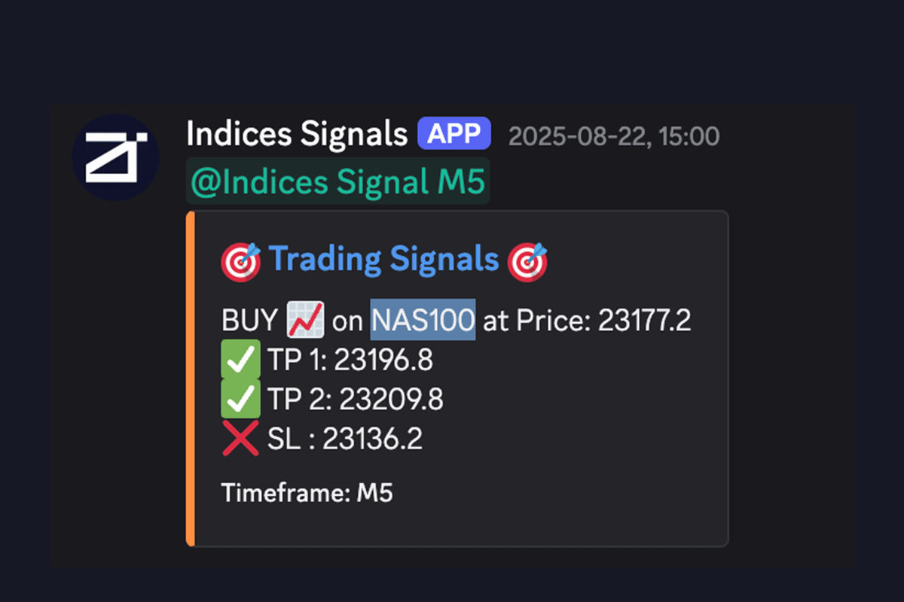Click the green checkmark next to TP 1
Viewport: 904px width, 602px height.
(240, 360)
